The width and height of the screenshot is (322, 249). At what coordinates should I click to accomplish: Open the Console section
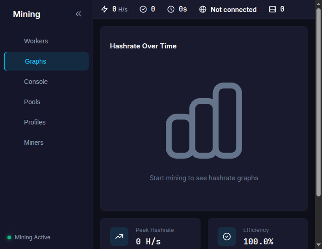pos(36,82)
